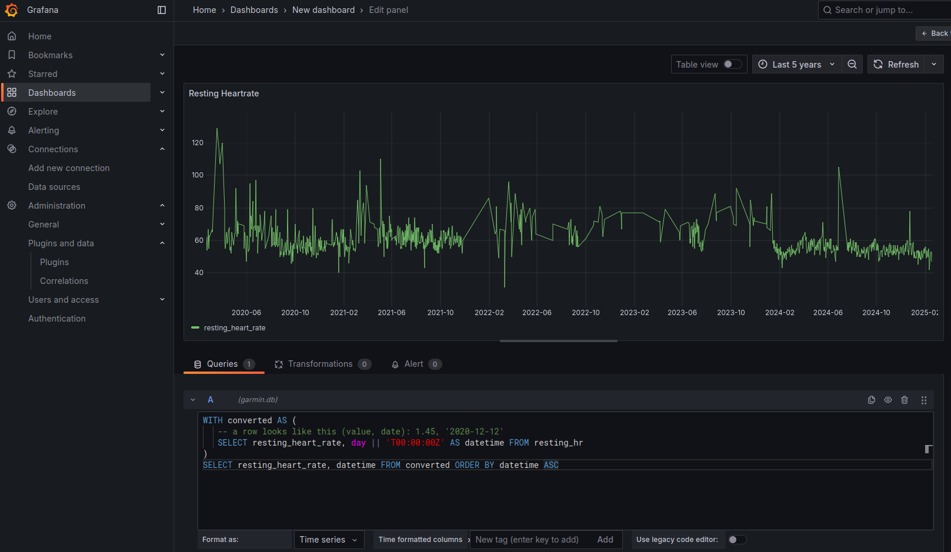Click the Refresh button
The width and height of the screenshot is (951, 552).
[x=896, y=65]
